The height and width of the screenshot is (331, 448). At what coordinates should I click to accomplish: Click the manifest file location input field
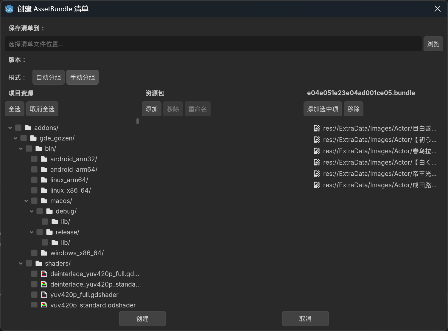click(213, 44)
